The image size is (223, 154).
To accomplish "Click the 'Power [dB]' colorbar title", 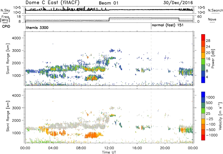I will coord(213,59).
